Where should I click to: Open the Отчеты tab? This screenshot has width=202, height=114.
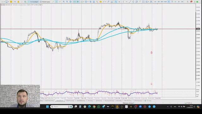[x=148, y=101]
